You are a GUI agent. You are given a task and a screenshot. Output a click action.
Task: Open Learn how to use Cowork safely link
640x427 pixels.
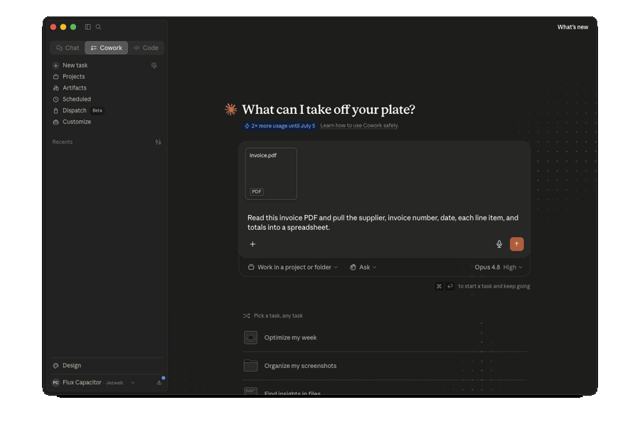(359, 125)
